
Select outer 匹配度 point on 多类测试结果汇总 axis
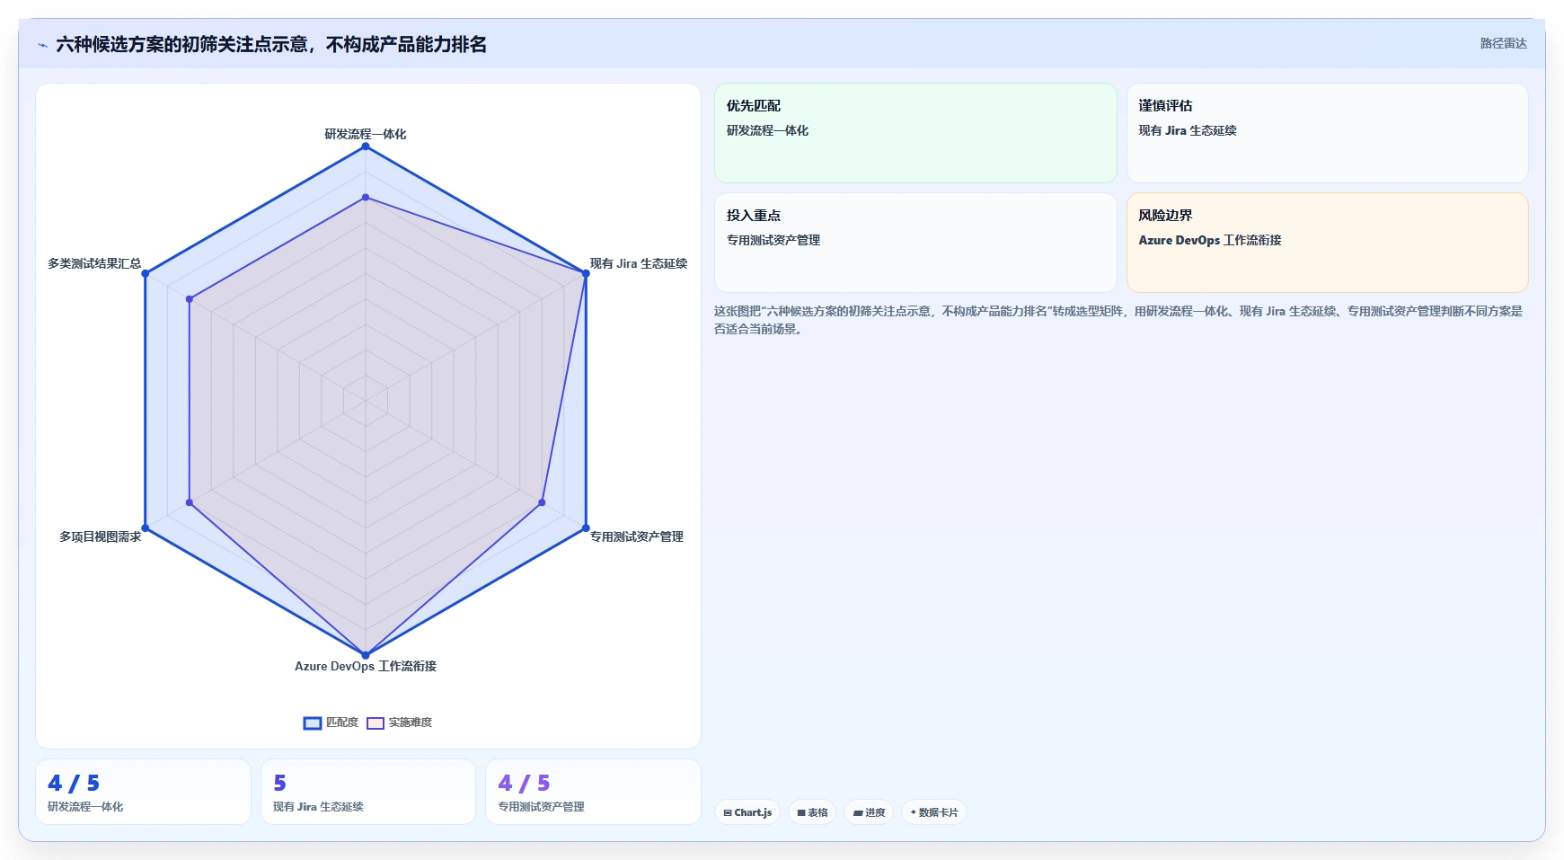pyautogui.click(x=146, y=273)
